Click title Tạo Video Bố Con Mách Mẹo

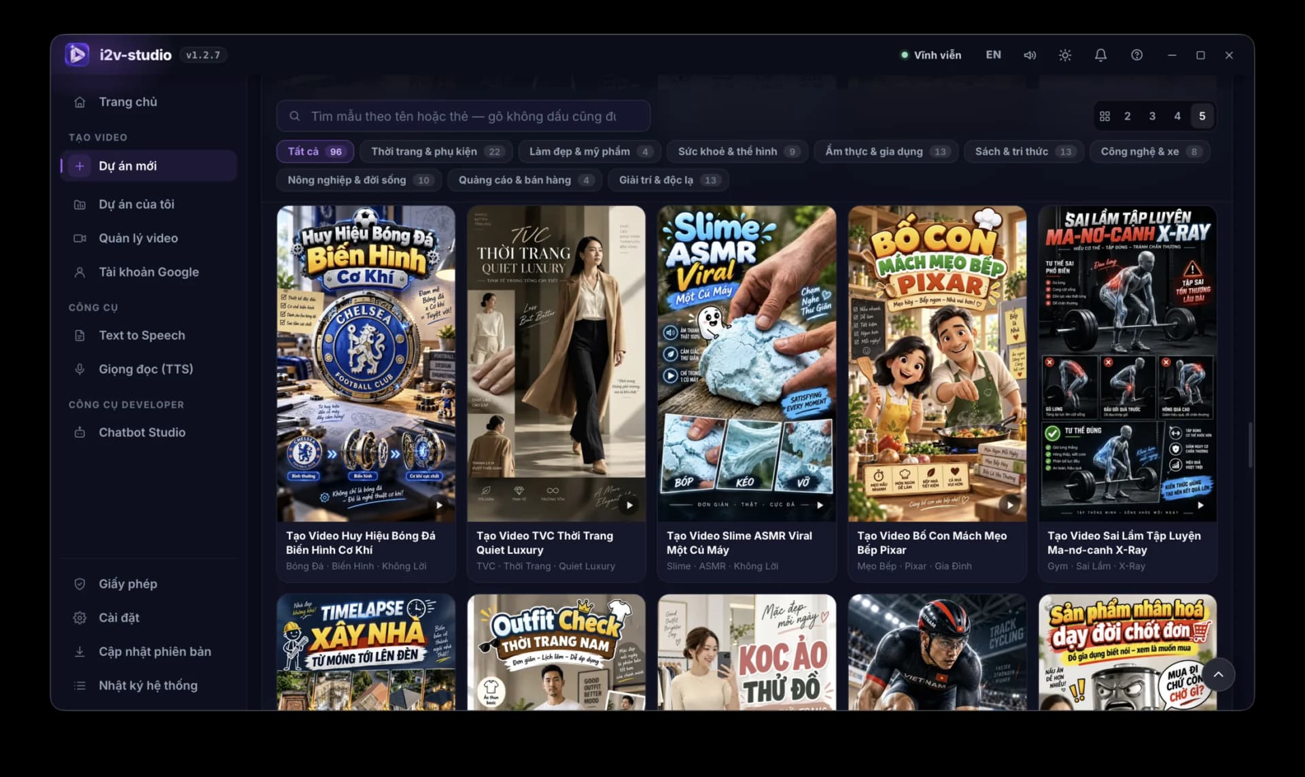(x=932, y=542)
